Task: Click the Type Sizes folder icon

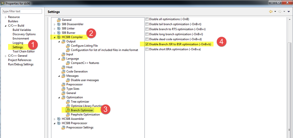Action: pos(64,89)
